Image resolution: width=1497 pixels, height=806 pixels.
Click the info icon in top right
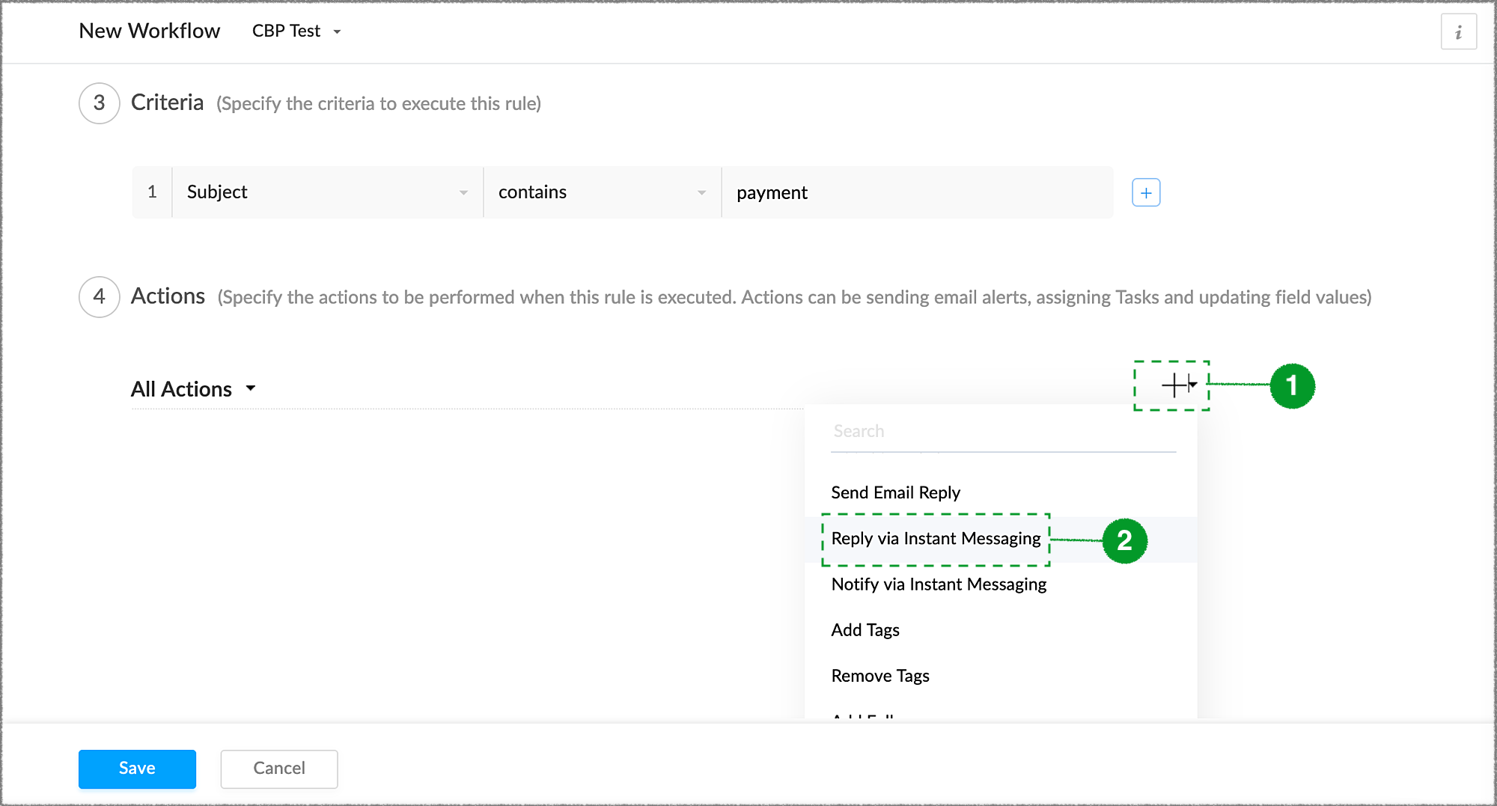[1458, 32]
